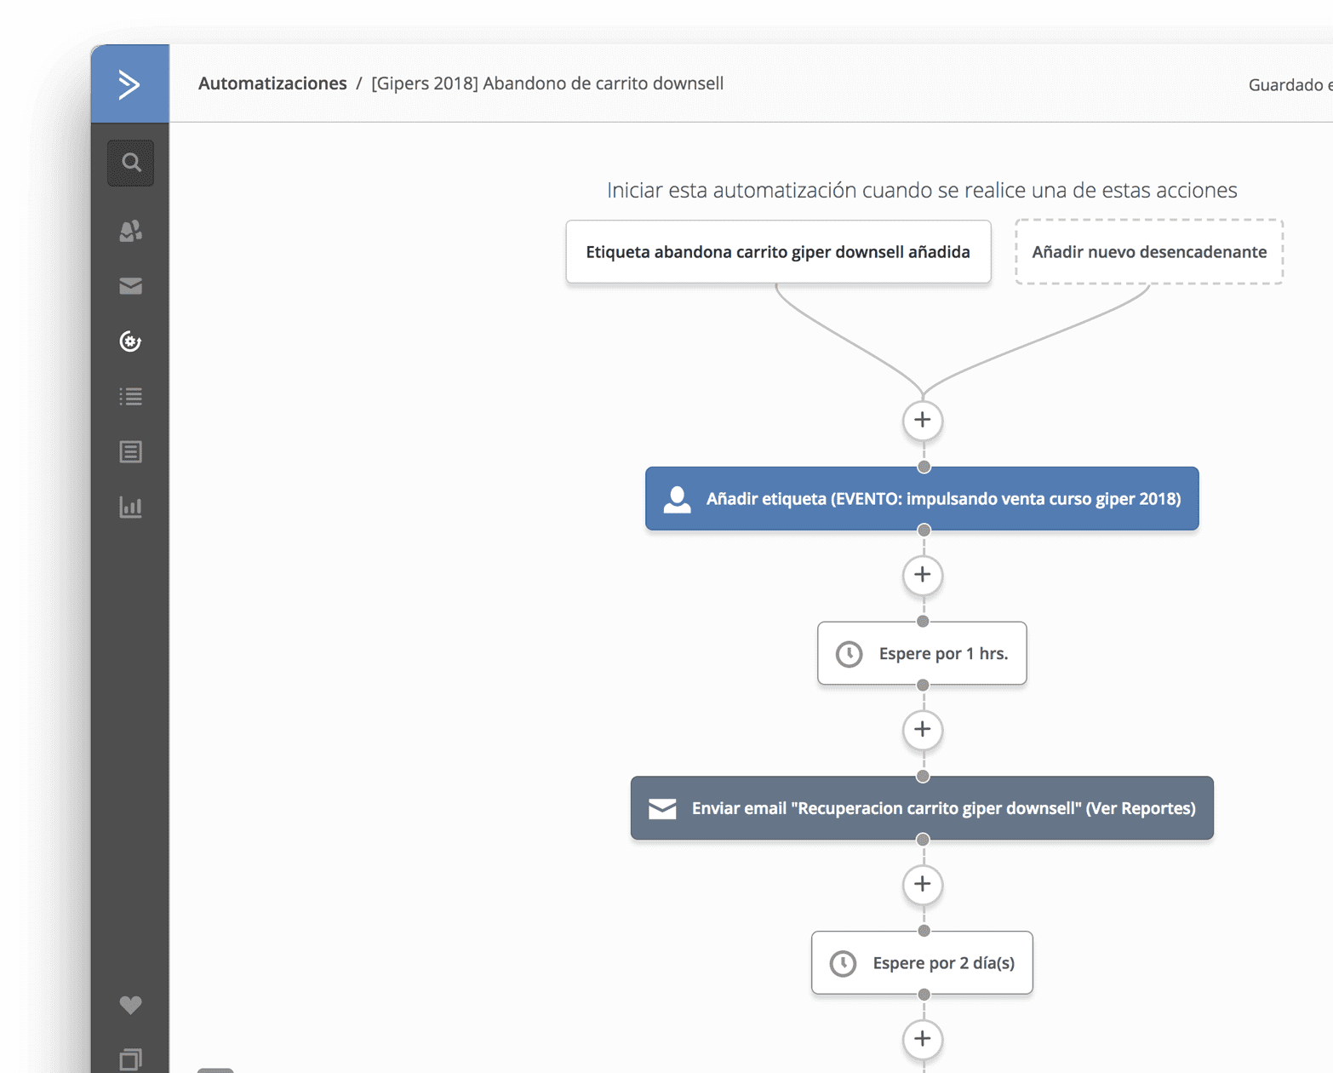Select the Añadir etiqueta EVENTO action block
1333x1073 pixels.
point(922,498)
